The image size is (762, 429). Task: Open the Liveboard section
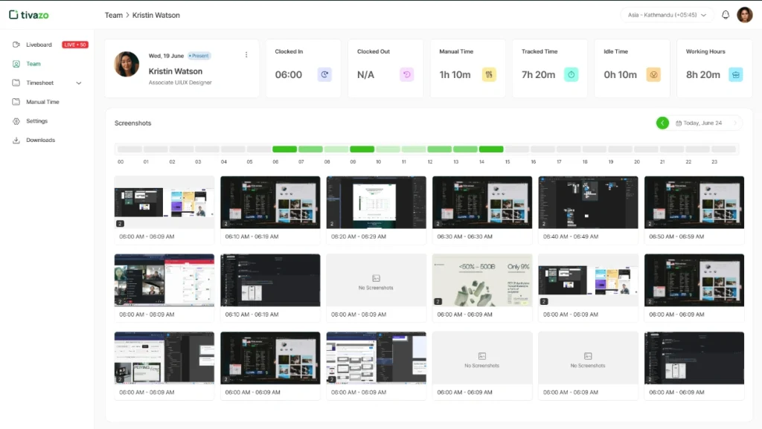(36, 45)
